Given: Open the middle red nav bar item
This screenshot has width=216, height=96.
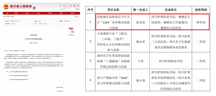Looking at the screenshot, I should 38,13.
